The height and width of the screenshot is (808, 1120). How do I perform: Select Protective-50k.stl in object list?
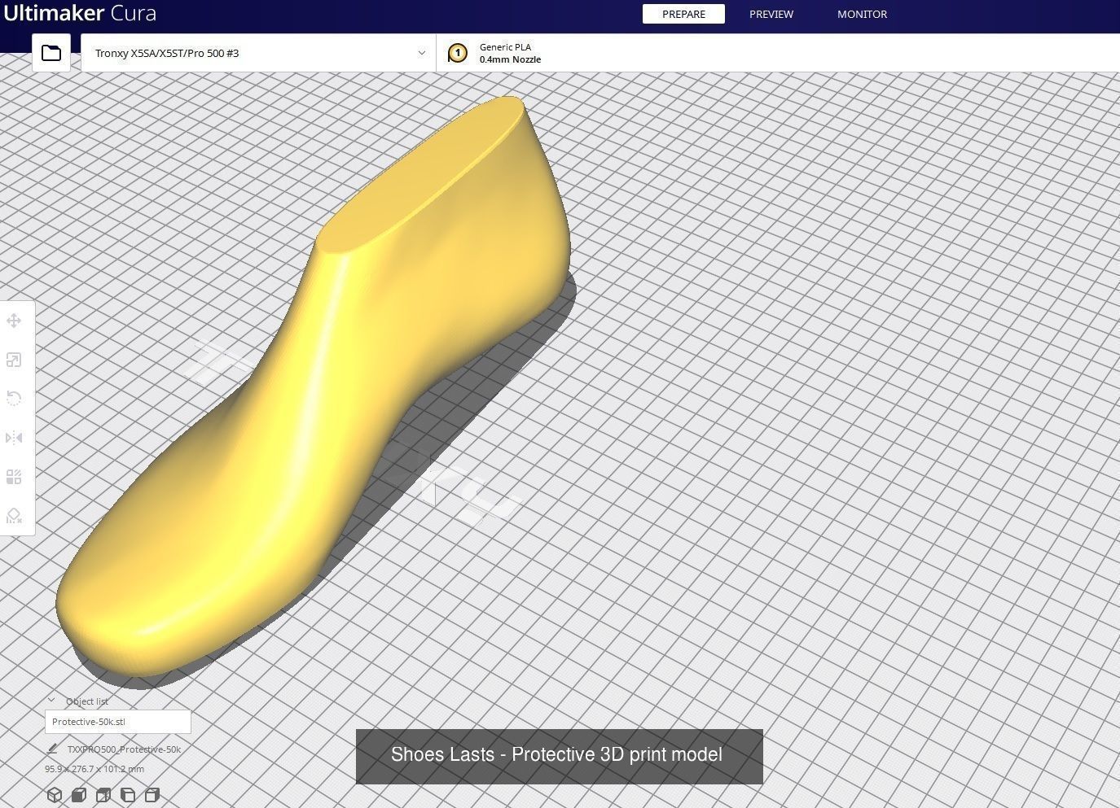tap(118, 722)
